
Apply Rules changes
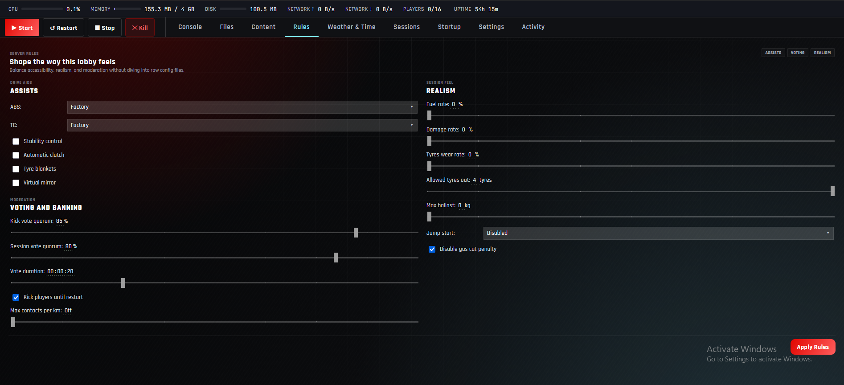pyautogui.click(x=813, y=347)
